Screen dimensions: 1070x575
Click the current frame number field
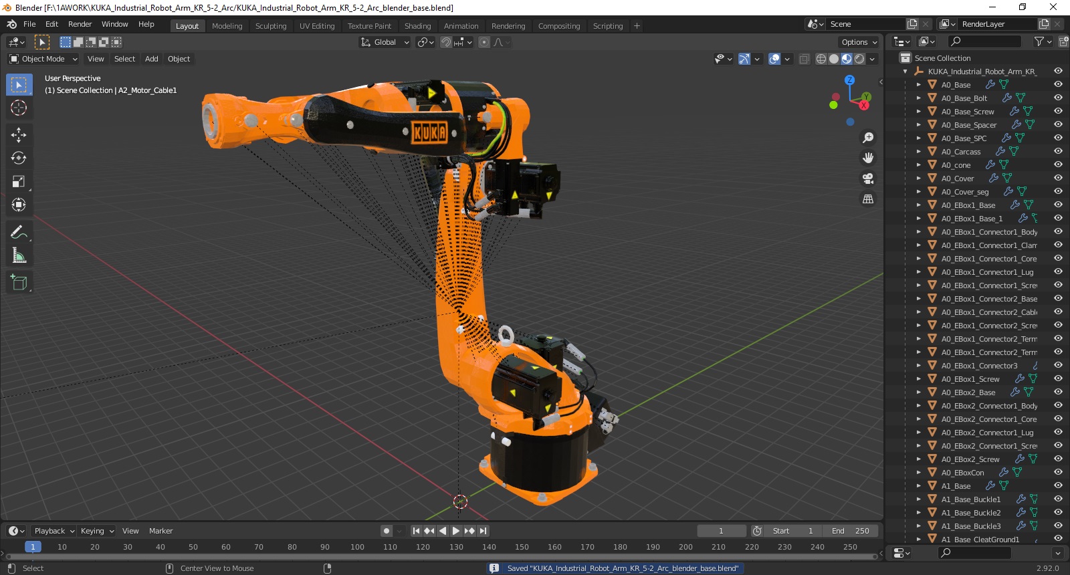[x=722, y=531]
